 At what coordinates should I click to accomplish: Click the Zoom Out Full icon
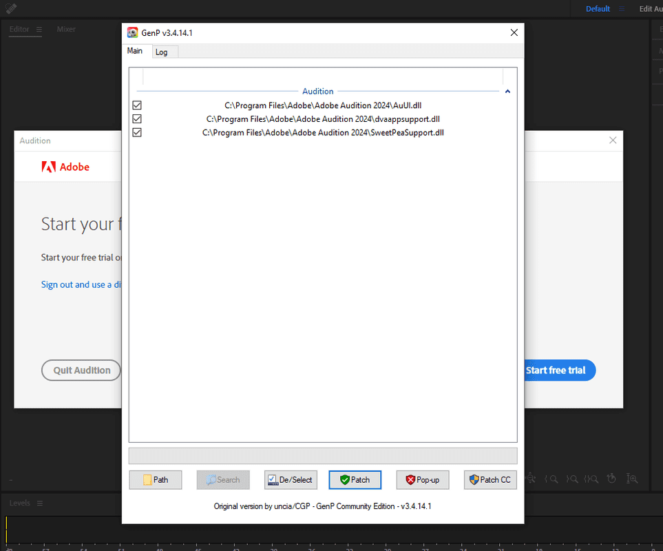click(531, 479)
